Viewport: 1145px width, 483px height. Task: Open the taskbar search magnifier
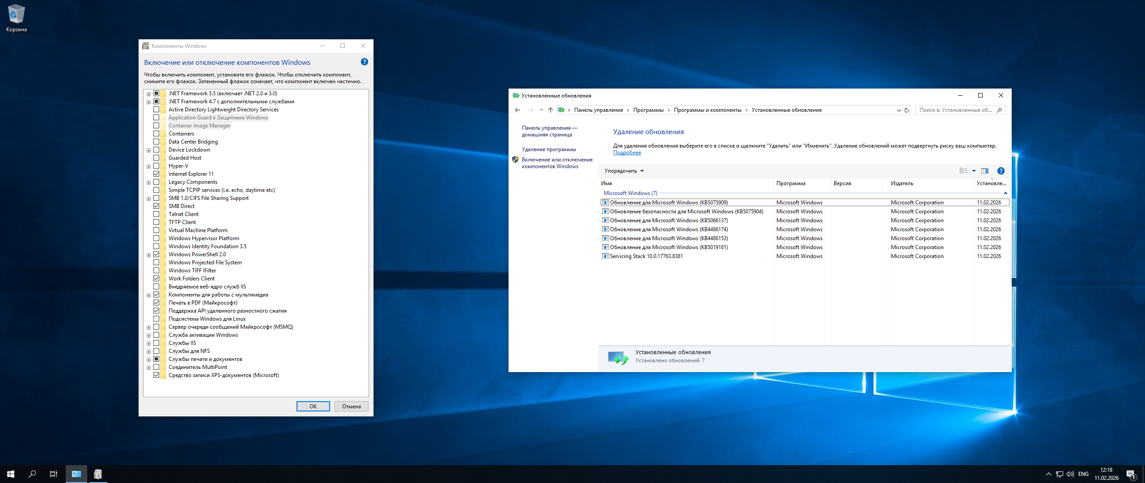click(x=32, y=474)
